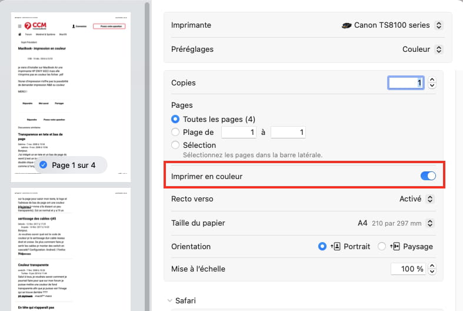Select the Sélection pages radio button
Screen dimensions: 463x311
(175, 145)
